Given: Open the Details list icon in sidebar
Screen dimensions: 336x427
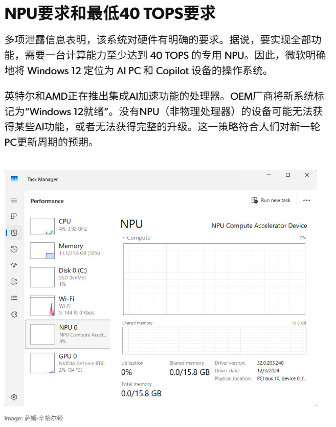Looking at the screenshot, I should 14,298.
